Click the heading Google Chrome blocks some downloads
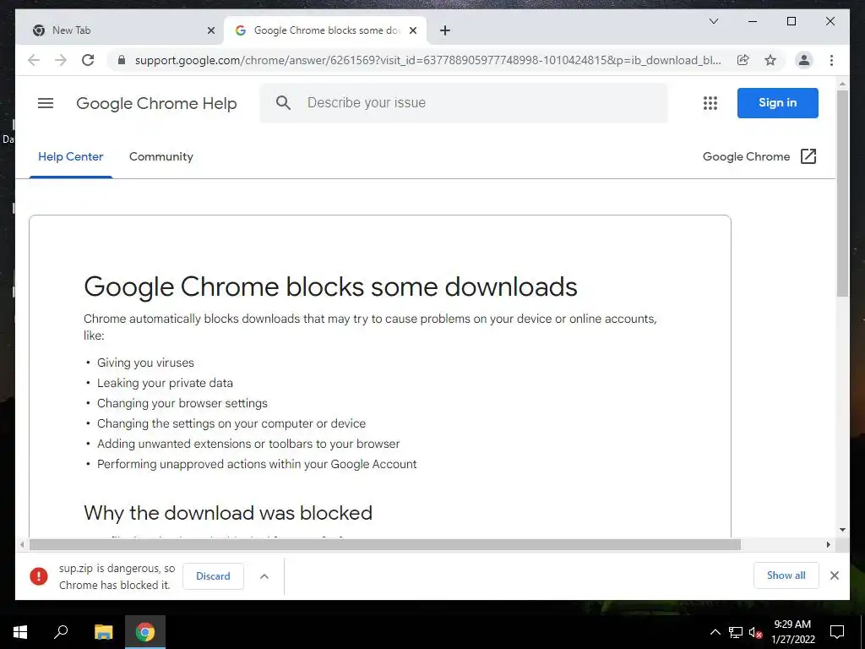The image size is (865, 649). click(x=330, y=286)
